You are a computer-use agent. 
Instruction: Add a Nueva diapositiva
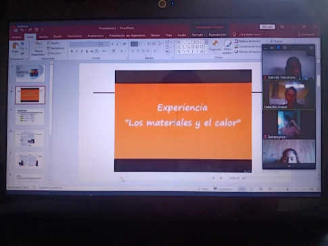point(39,49)
